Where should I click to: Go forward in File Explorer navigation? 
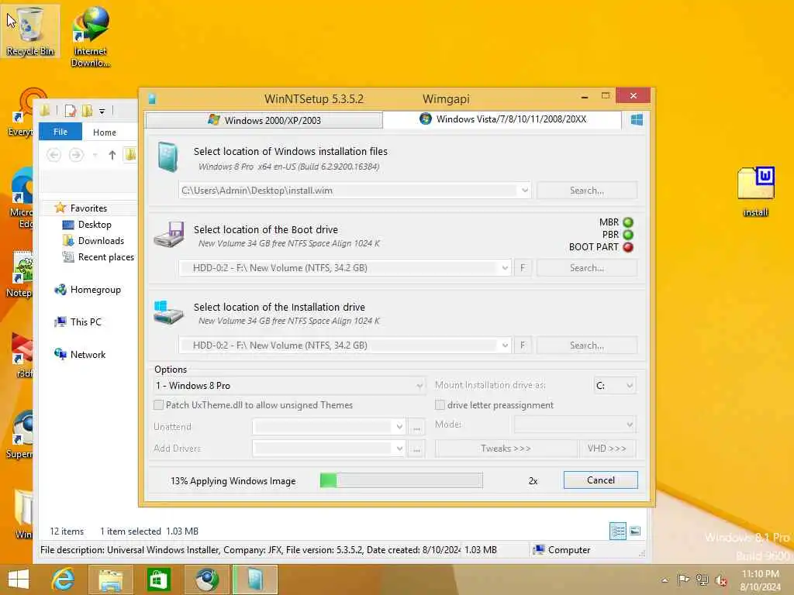tap(76, 155)
